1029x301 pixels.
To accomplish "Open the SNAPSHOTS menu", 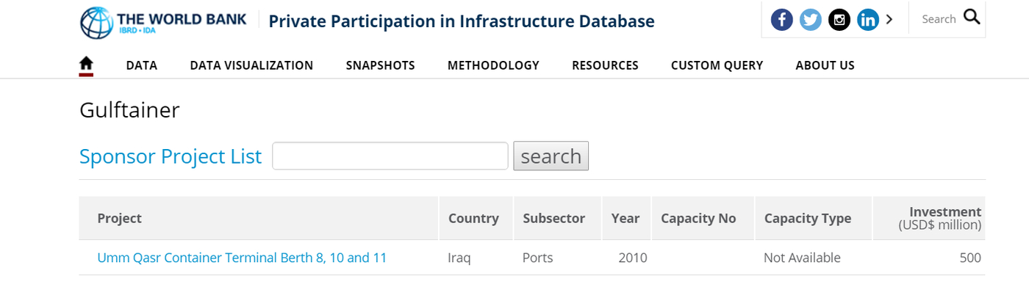I will (381, 65).
